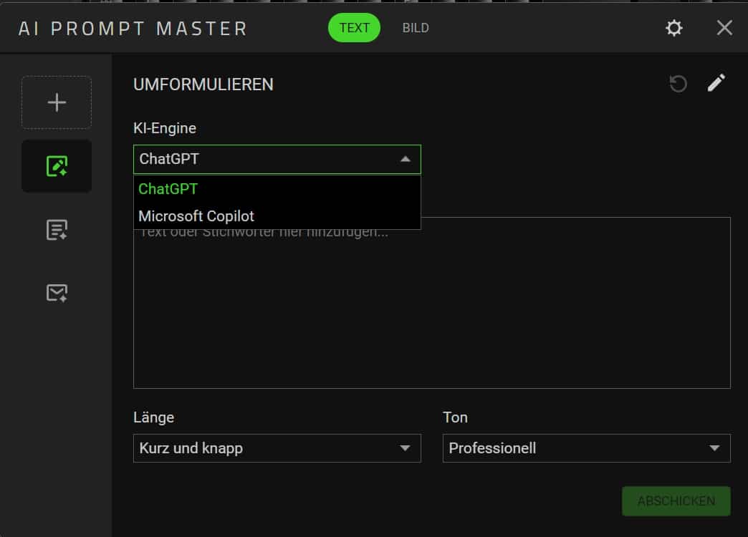Choose ChatGPT from the engine list
This screenshot has height=537, width=748.
(x=168, y=189)
